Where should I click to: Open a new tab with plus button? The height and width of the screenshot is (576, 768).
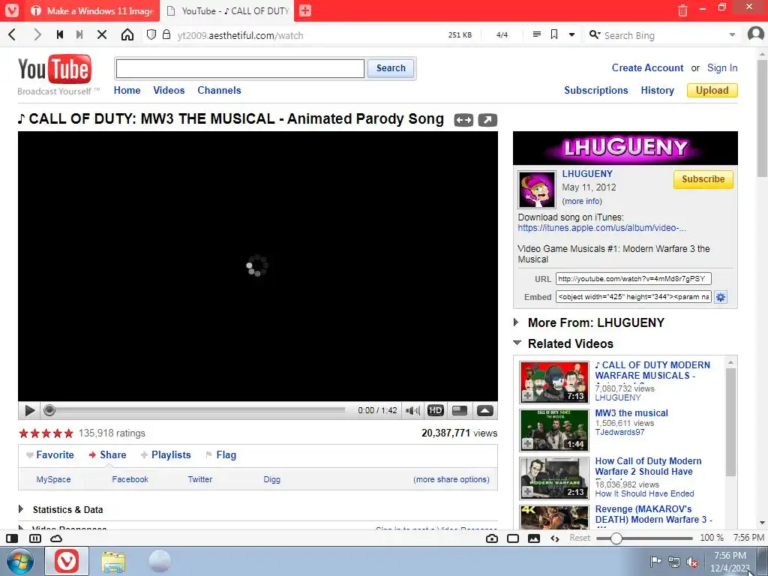click(x=305, y=10)
